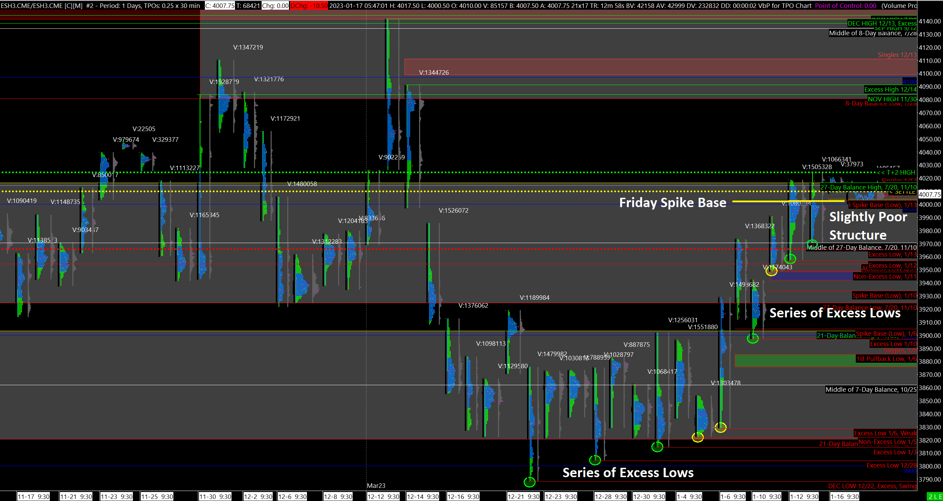Select the 'DEC HIGH 12/13, Excess' level label
Viewport: 943px width, 501px height.
tap(881, 24)
